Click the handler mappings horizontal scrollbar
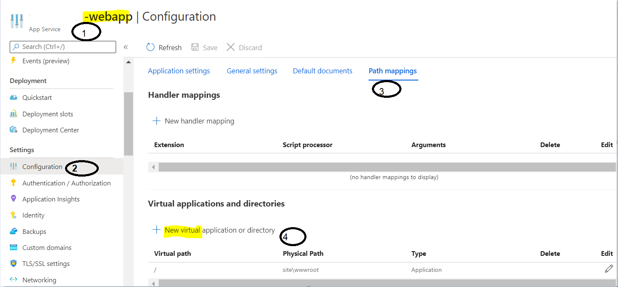This screenshot has height=287, width=618. coord(387,167)
